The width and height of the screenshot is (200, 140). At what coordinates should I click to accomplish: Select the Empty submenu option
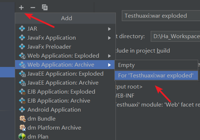(156, 65)
